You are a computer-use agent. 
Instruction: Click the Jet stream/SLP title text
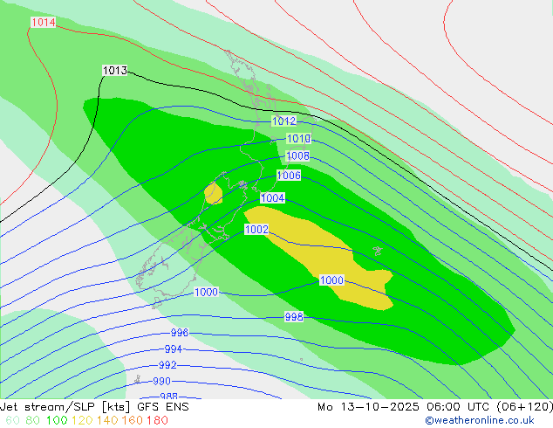[x=49, y=407]
